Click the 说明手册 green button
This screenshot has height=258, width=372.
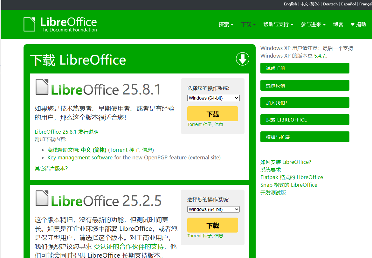point(305,68)
